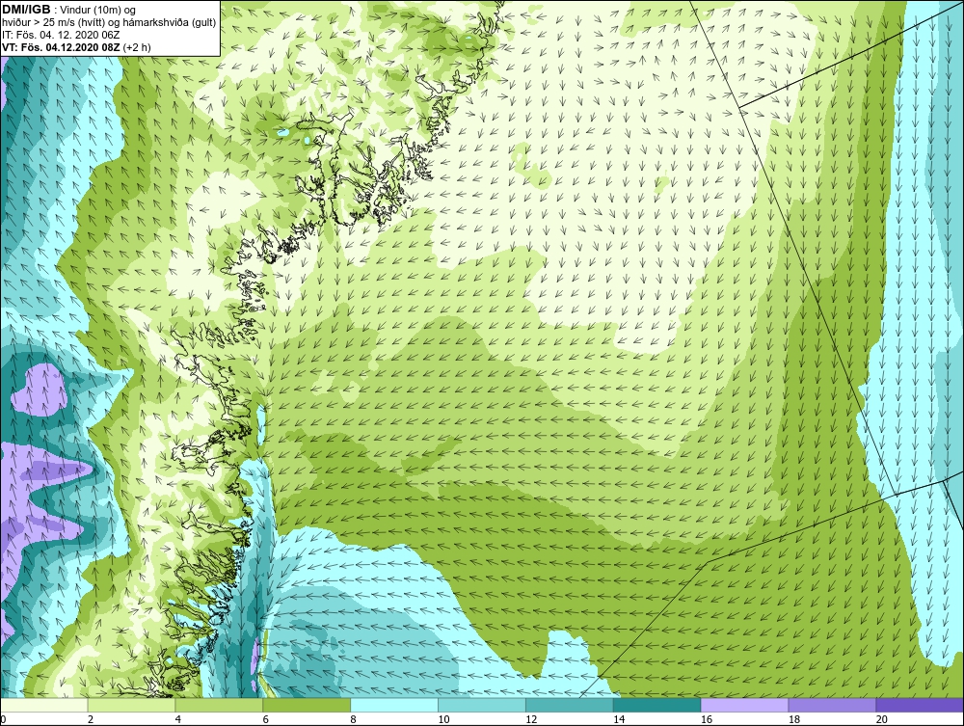Click the medium green 4–6 m/s legend swatch
The width and height of the screenshot is (964, 726).
219,705
